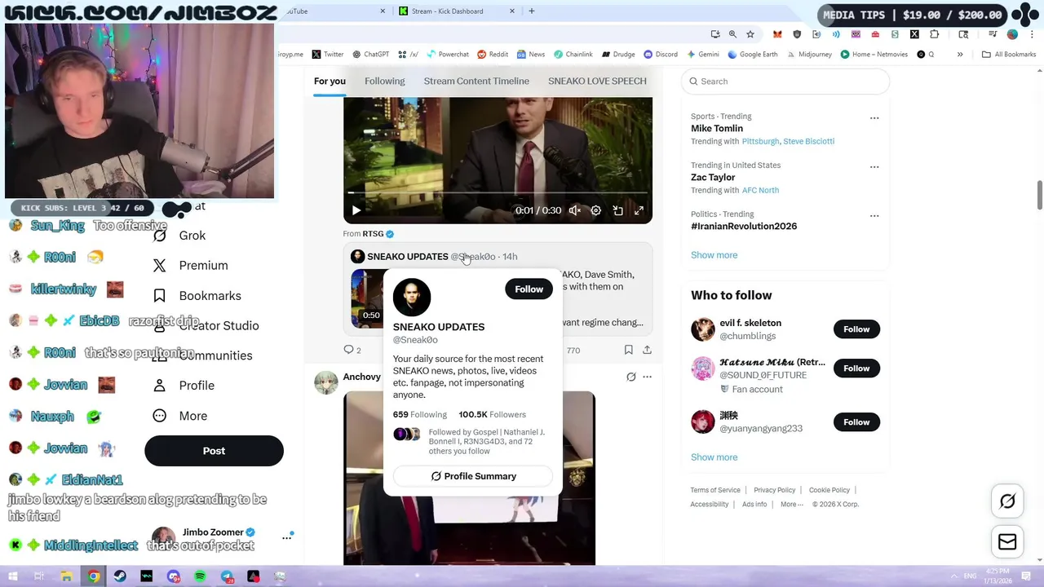
Task: Open Spotify from taskbar
Action: [200, 576]
